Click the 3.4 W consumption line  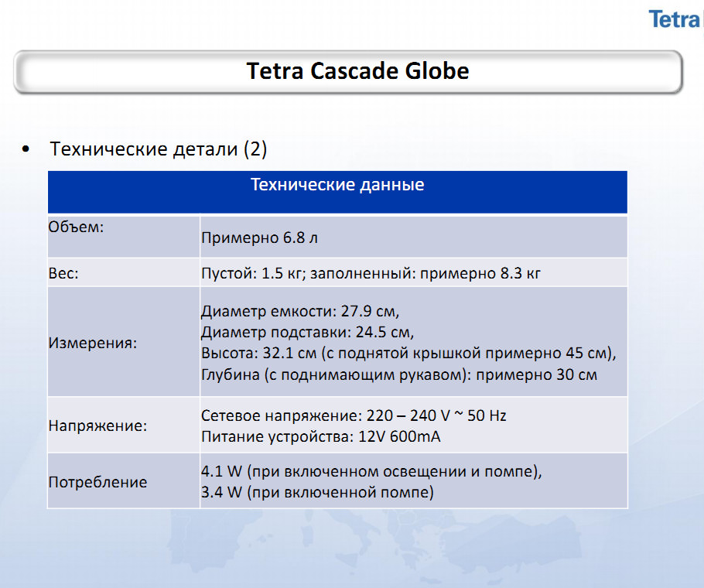click(x=317, y=492)
